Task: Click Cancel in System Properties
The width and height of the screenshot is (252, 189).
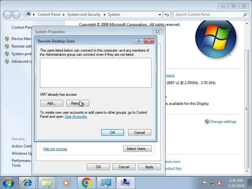Action: (x=124, y=167)
